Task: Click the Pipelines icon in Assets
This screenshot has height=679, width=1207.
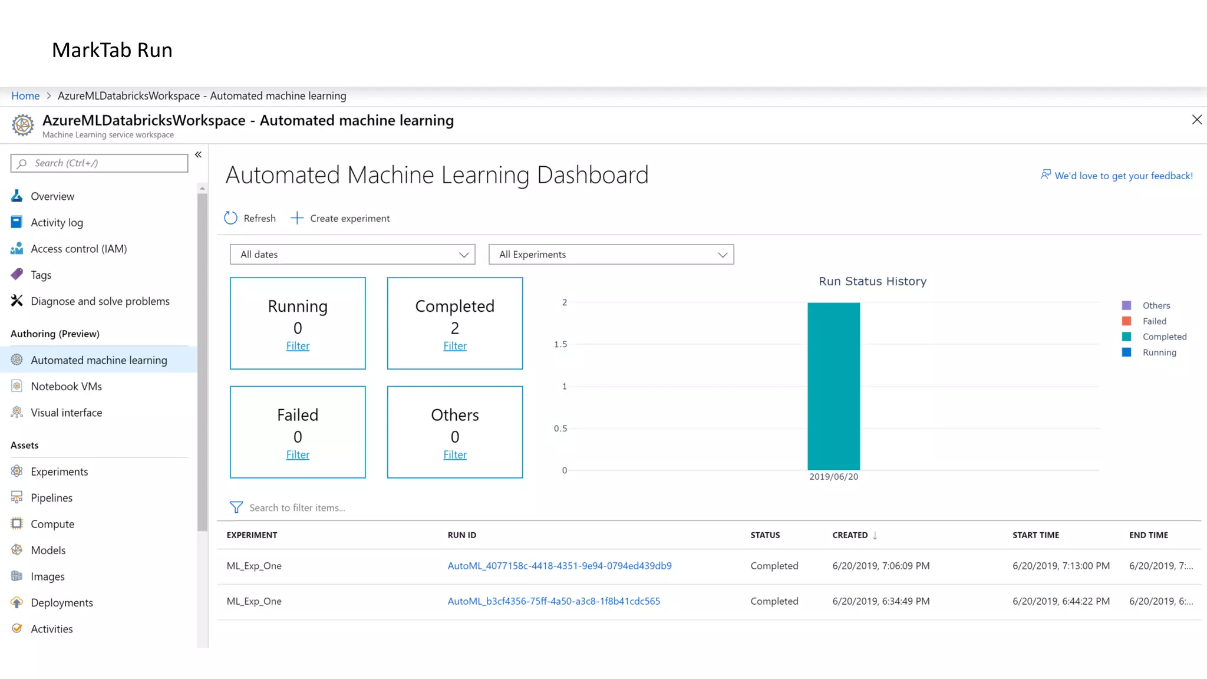Action: tap(17, 497)
